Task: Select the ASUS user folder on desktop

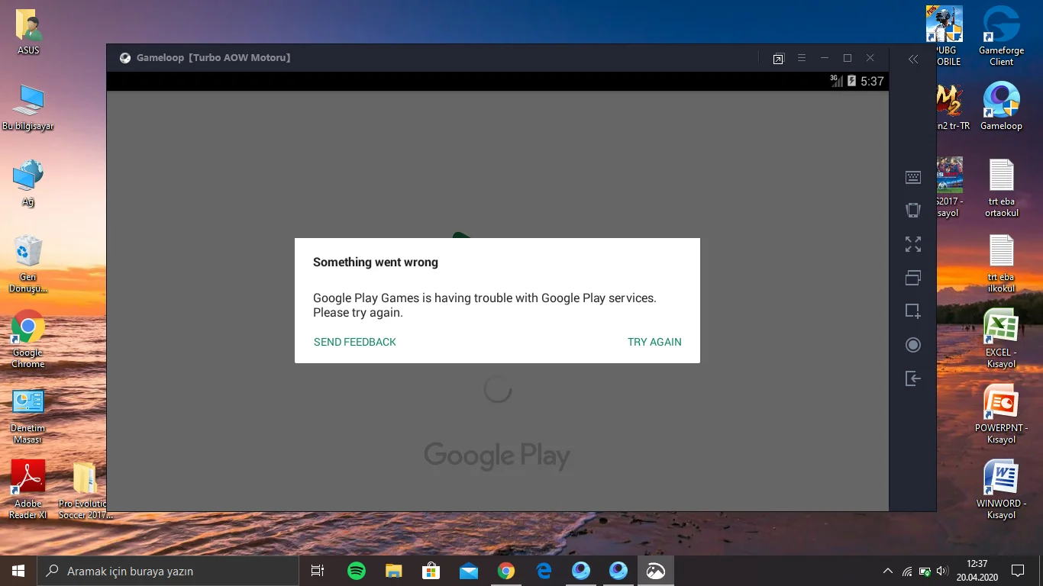Action: pos(28,32)
